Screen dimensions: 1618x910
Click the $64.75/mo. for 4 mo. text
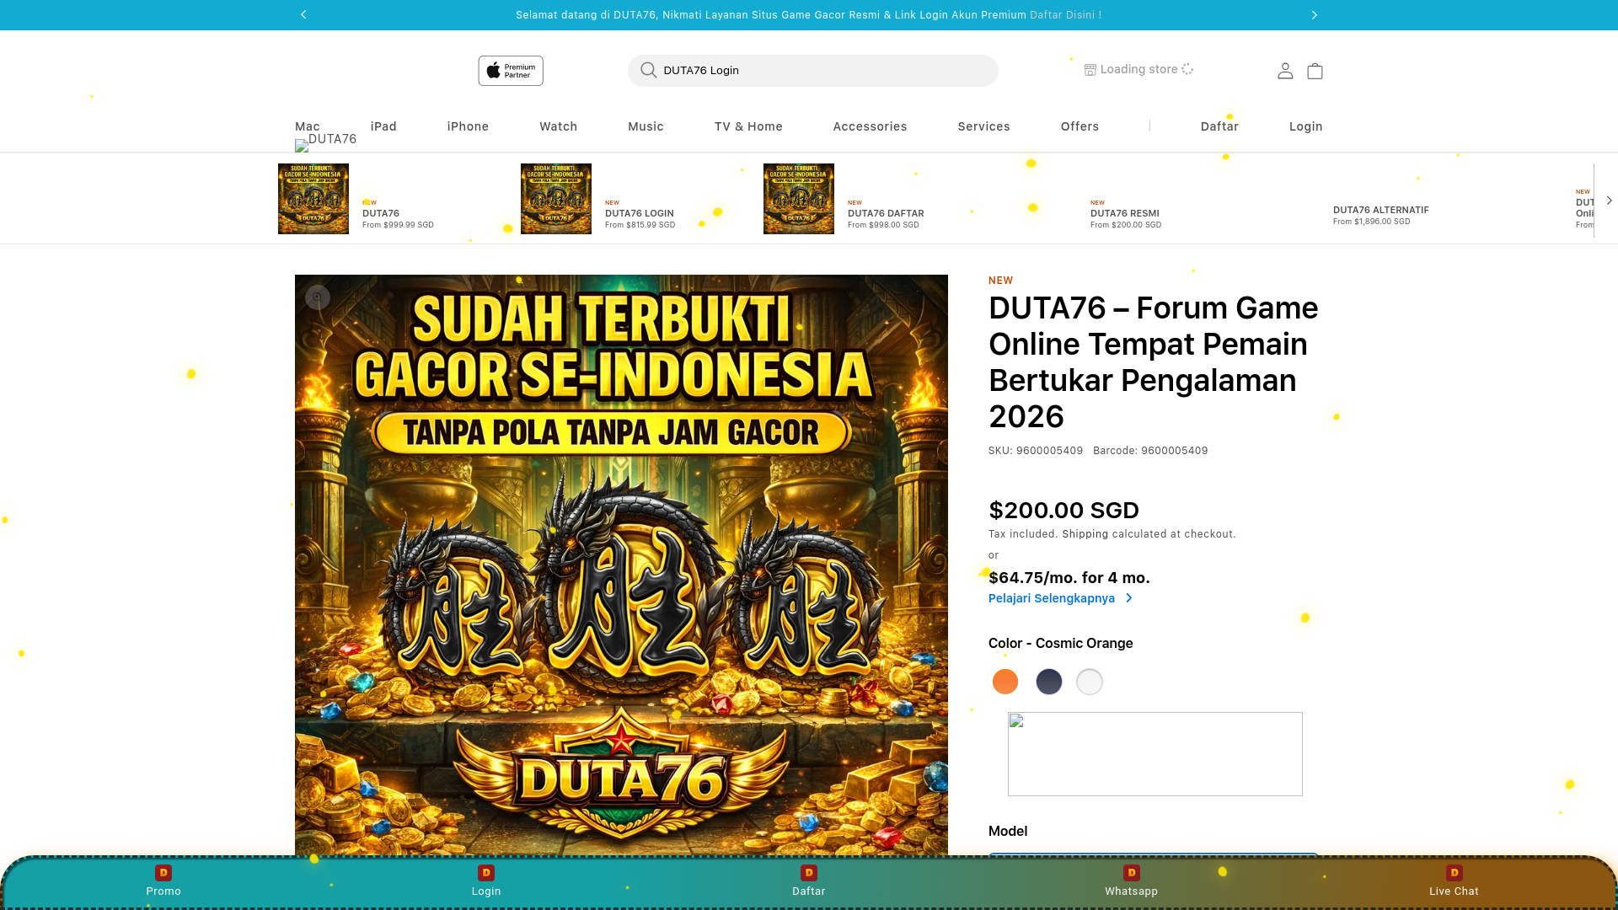[1069, 578]
